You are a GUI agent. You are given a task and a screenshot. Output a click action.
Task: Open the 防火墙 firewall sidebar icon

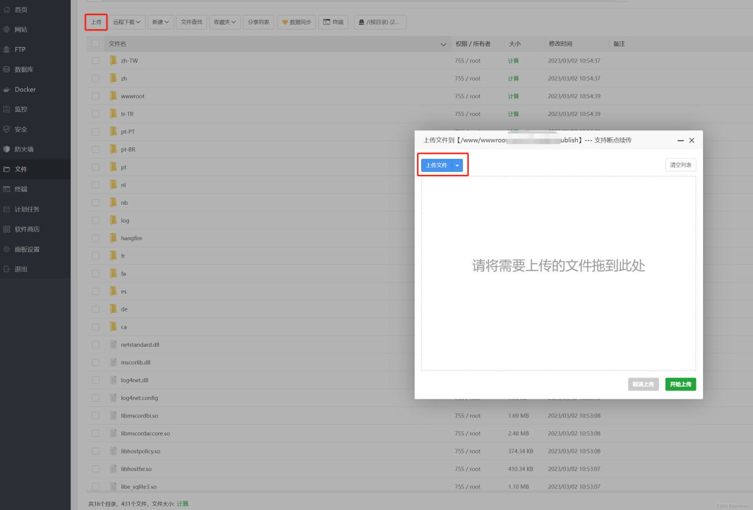coord(6,150)
